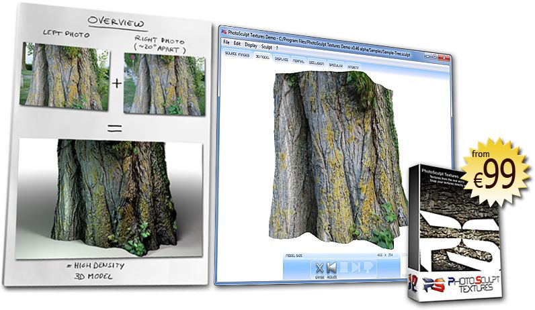The height and width of the screenshot is (310, 535).
Task: Click the from €99 price starburst
Action: pos(496,172)
